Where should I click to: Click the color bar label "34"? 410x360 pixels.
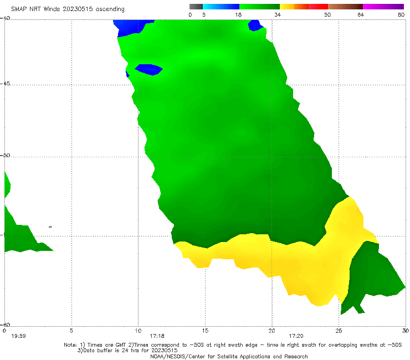(278, 14)
